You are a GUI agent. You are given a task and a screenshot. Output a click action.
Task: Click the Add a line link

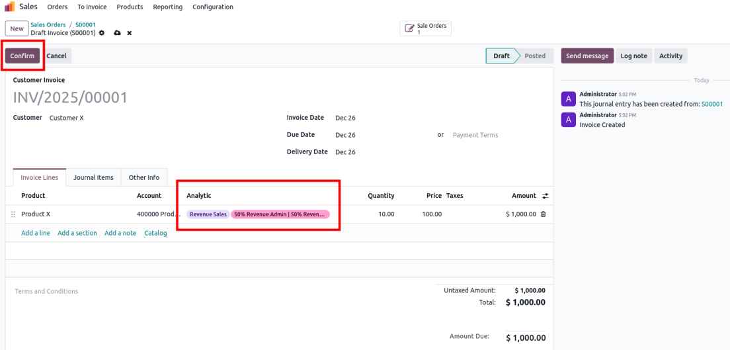click(36, 233)
